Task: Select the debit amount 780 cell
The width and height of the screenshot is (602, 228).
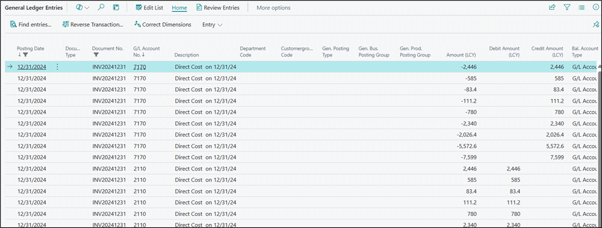Action: 515,213
